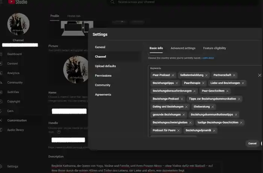Click the profile picture preview
Viewport: 263px width, 173px height.
pos(76,69)
